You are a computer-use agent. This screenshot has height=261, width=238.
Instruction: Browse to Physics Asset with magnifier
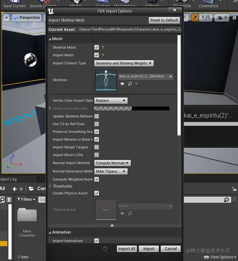[x=130, y=213]
